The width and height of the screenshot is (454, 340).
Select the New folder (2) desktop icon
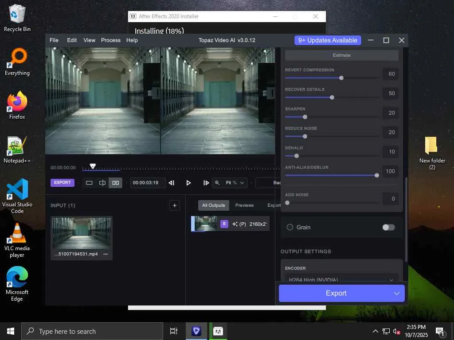pyautogui.click(x=432, y=153)
